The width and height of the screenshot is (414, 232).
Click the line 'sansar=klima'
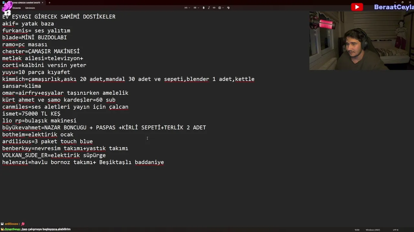tap(22, 86)
